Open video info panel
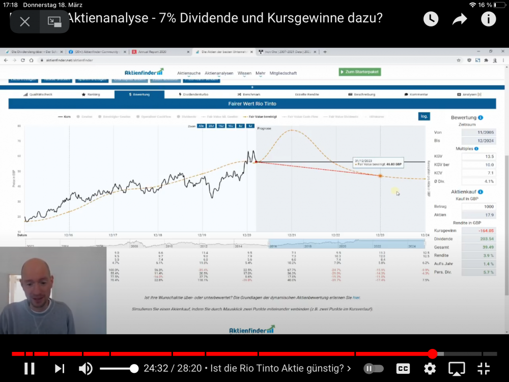 pyautogui.click(x=488, y=19)
